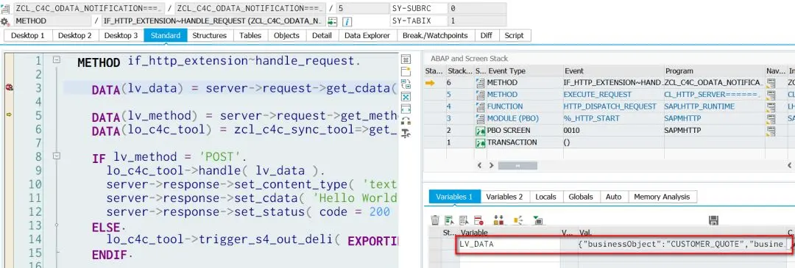The height and width of the screenshot is (268, 795).
Task: Click the screen icon in the TRANSACTION row
Action: pos(480,143)
